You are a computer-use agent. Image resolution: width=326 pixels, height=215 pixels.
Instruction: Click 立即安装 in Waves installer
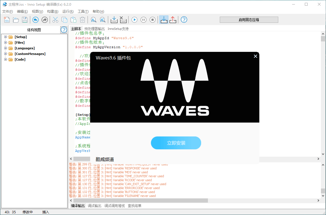176,143
